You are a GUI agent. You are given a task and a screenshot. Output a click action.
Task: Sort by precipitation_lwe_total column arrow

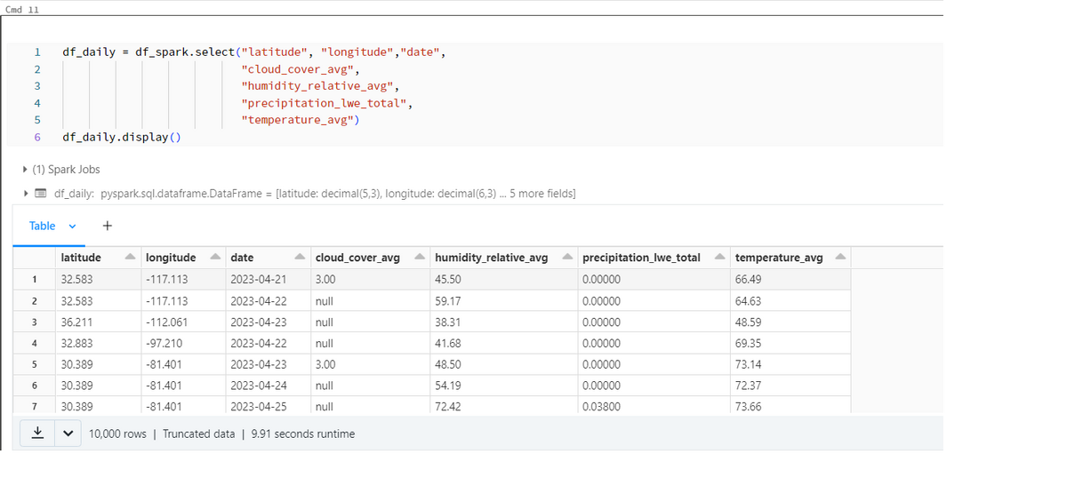point(719,258)
